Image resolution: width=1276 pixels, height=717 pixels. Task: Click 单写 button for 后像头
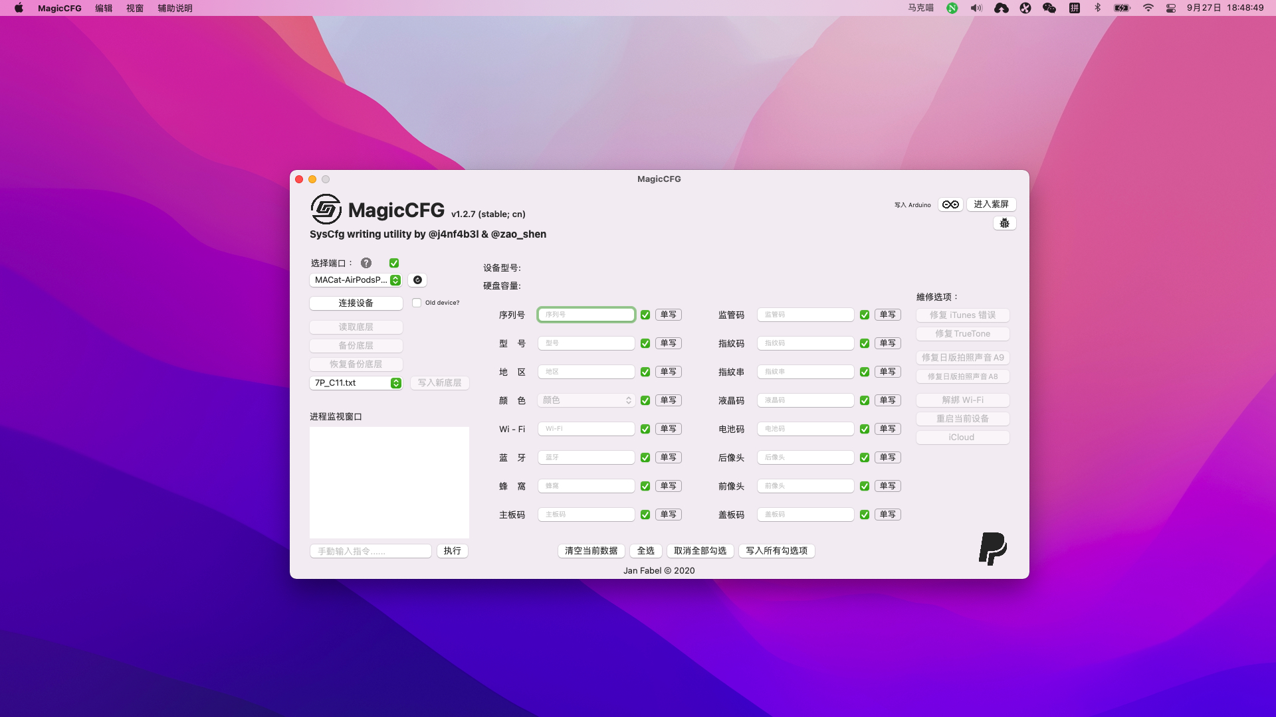point(888,457)
